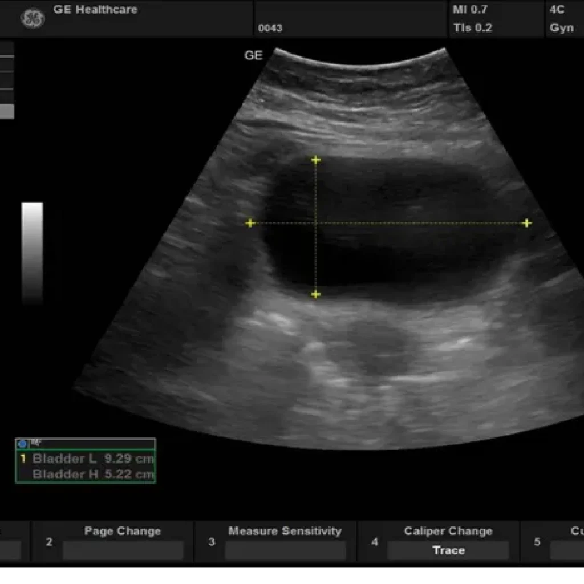Click the MI 0.7 readout
584x584 pixels.
(470, 9)
